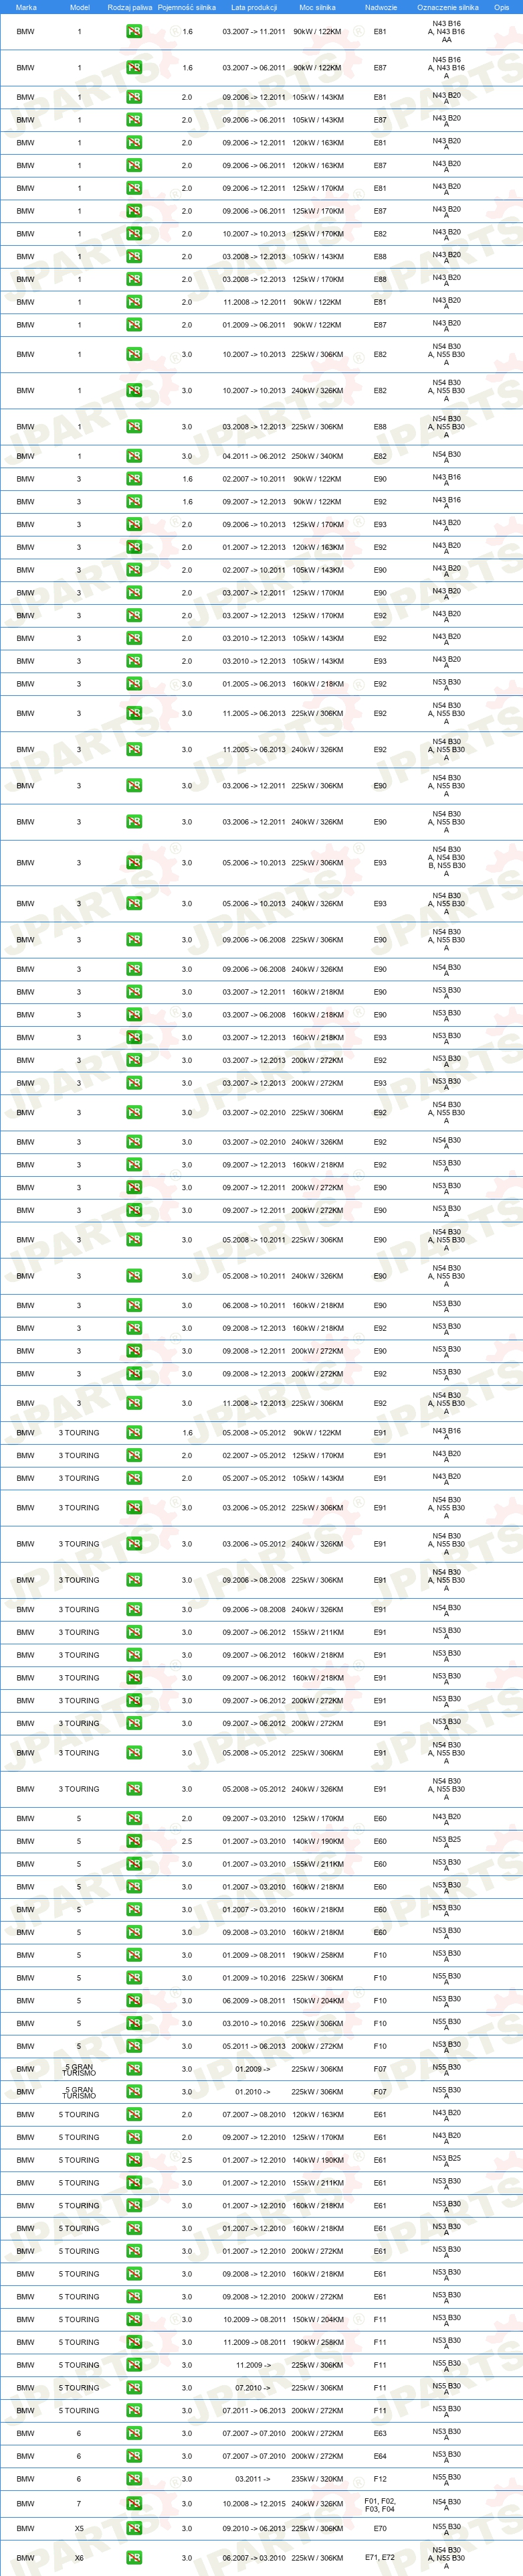Viewport: 523px width, 2576px height.
Task: Click fuel icon for 5 Gran Turismo 01.2009 row
Action: point(134,2069)
